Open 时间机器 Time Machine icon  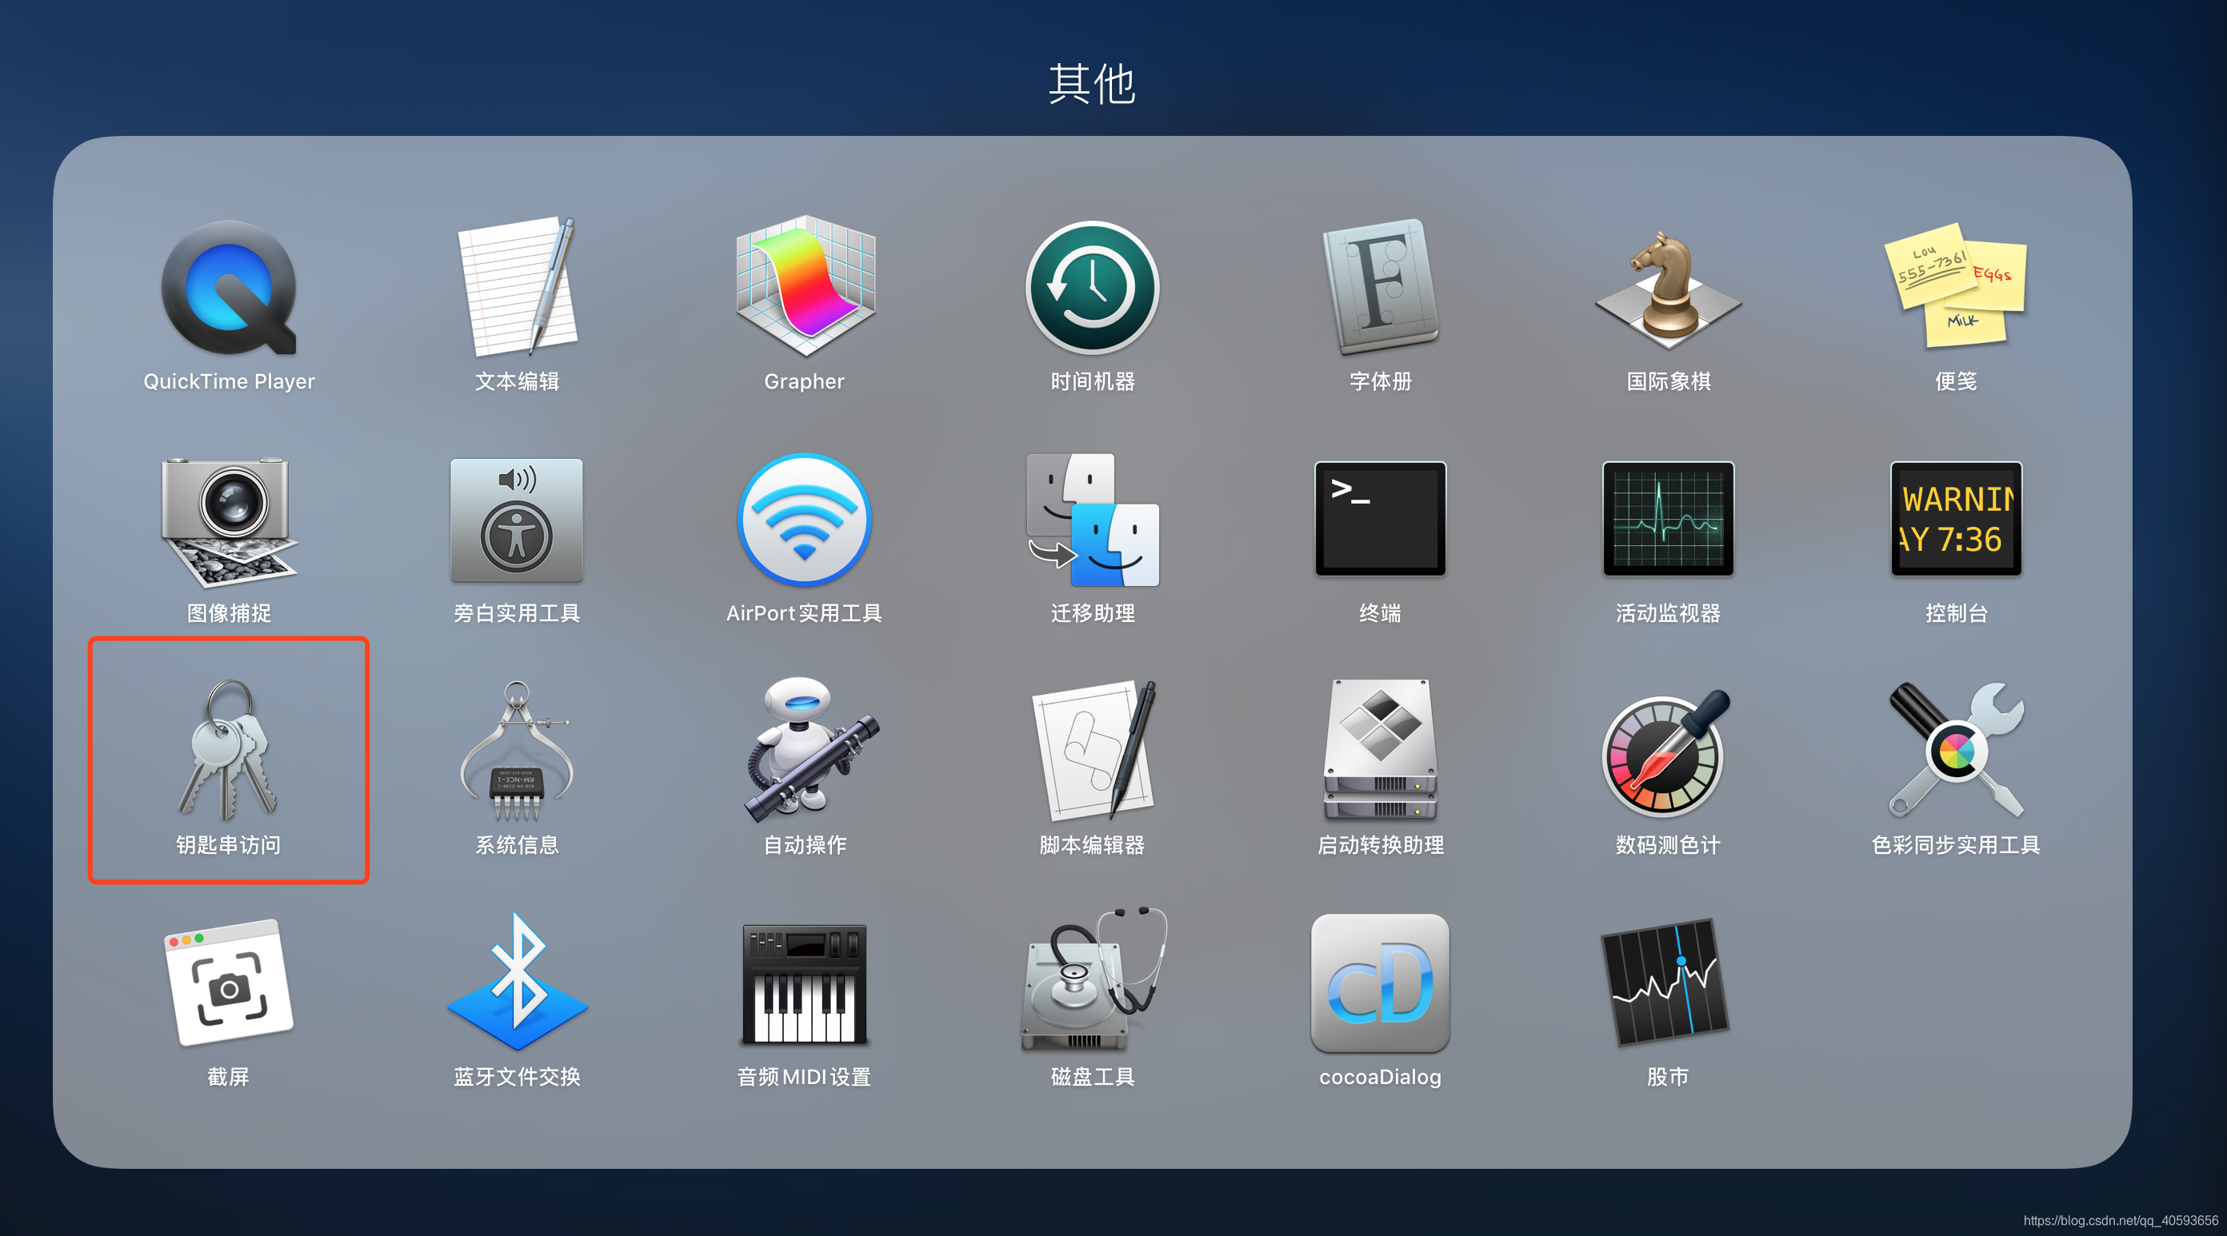click(x=1093, y=288)
